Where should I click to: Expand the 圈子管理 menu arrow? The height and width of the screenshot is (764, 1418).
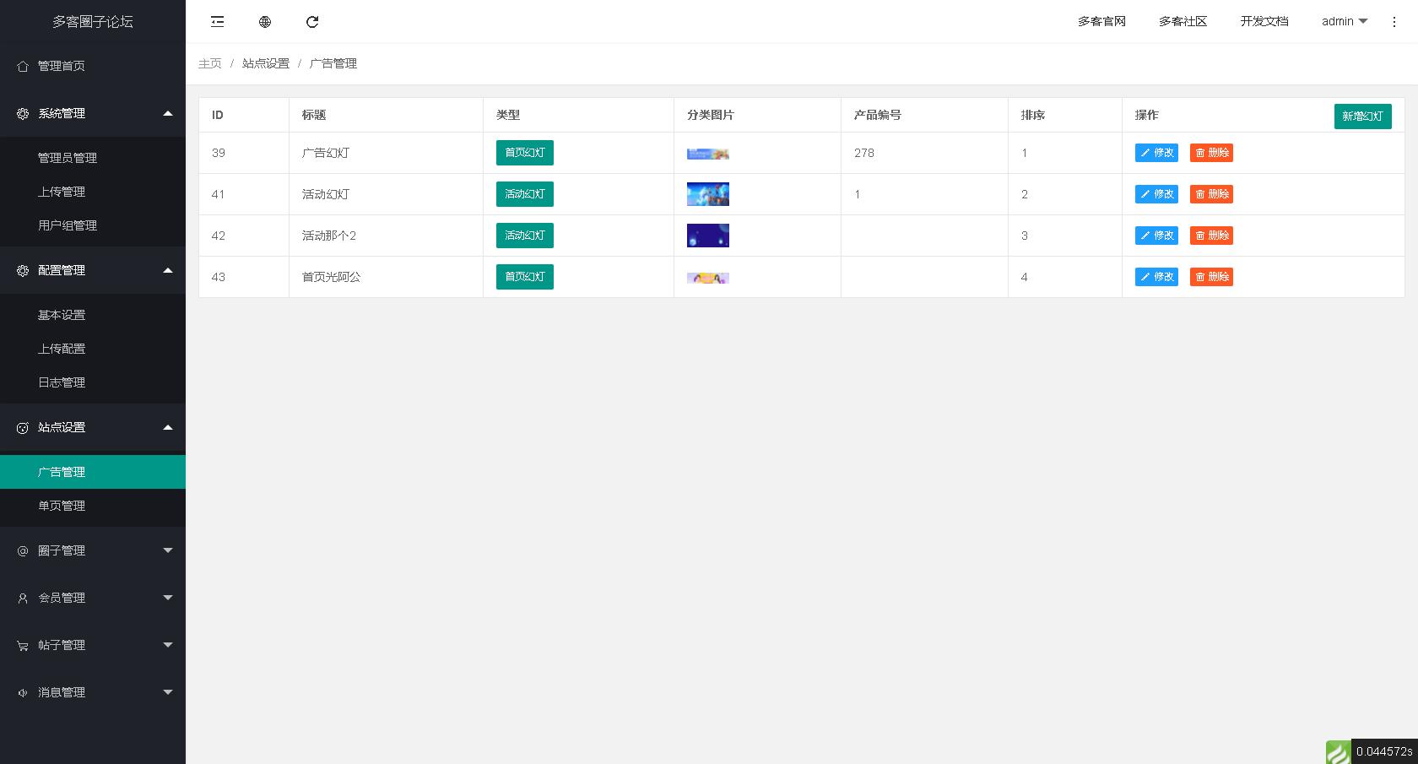168,550
